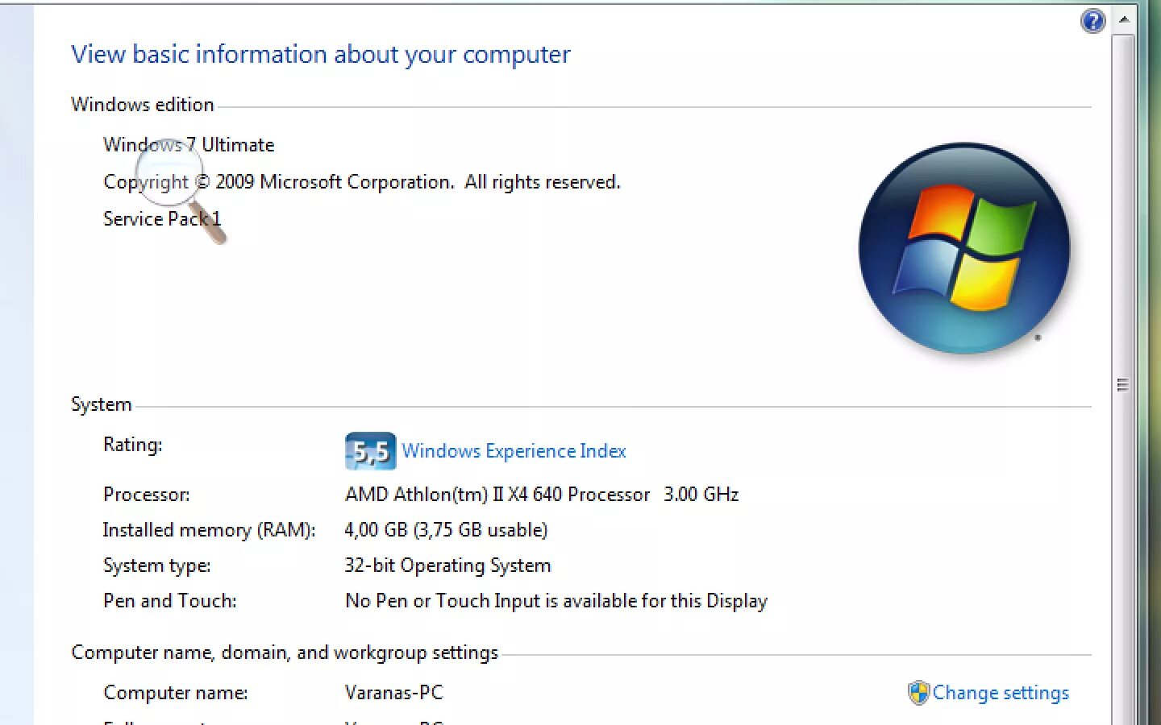
Task: Click the scrollbar up arrow
Action: pyautogui.click(x=1123, y=19)
